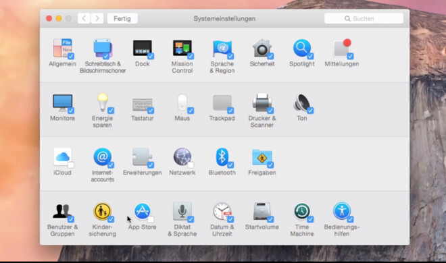Open the iCloud icon

point(63,157)
